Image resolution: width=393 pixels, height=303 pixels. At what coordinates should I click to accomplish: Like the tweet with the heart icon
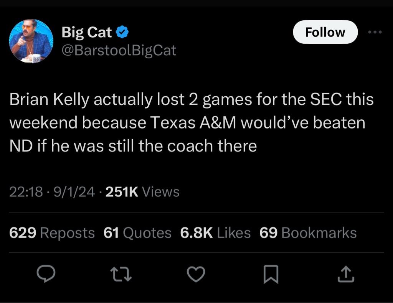pos(196,274)
